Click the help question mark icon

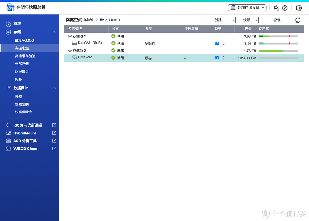(x=284, y=8)
